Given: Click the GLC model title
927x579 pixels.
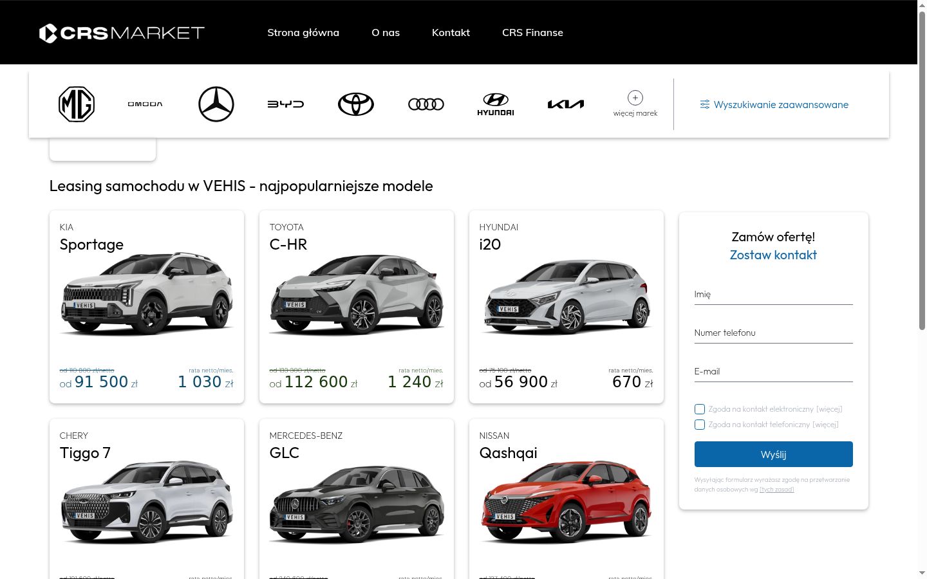Looking at the screenshot, I should (285, 453).
